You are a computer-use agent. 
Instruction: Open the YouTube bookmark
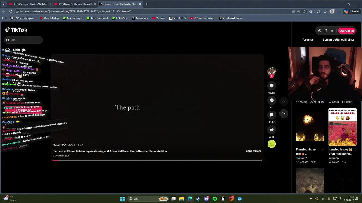coord(159,18)
